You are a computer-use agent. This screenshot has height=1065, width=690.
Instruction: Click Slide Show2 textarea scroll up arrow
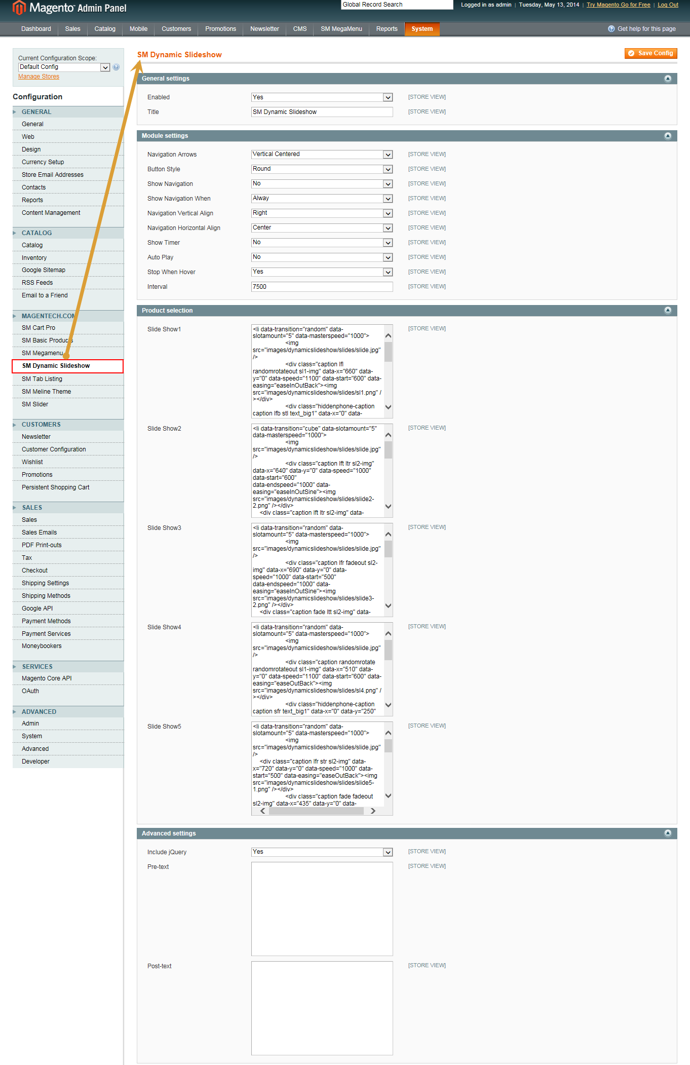[x=388, y=435]
